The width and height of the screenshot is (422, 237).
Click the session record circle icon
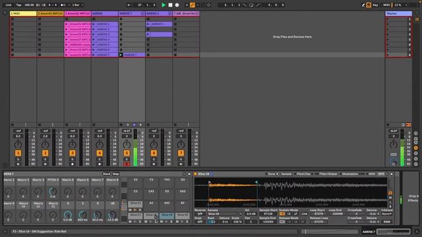point(208,5)
